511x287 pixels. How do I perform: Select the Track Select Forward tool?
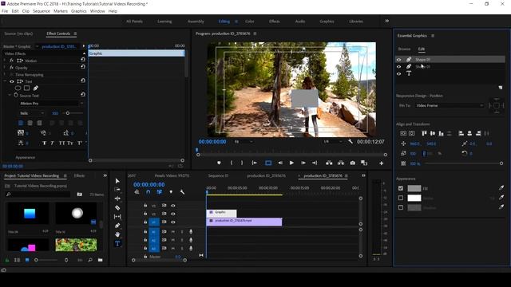pyautogui.click(x=117, y=190)
